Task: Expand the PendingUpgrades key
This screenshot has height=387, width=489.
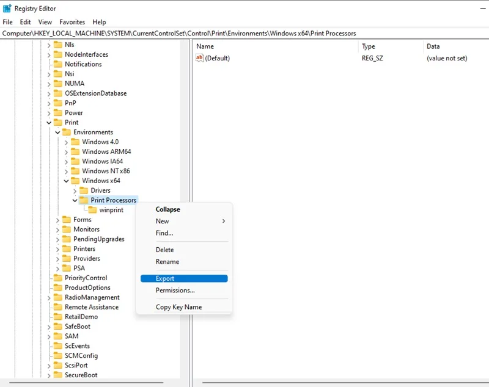Action: (x=57, y=239)
